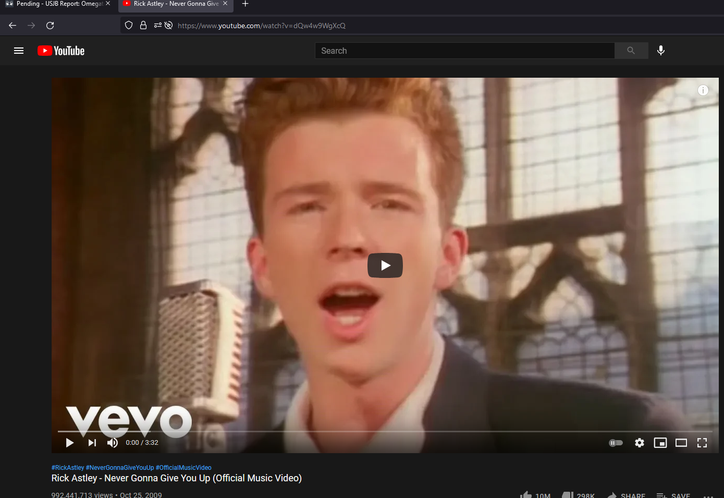724x498 pixels.
Task: Go to the YouTube home logo
Action: coord(61,51)
